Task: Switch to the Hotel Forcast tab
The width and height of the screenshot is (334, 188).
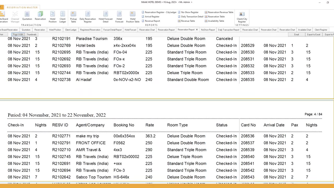Action: point(130,30)
